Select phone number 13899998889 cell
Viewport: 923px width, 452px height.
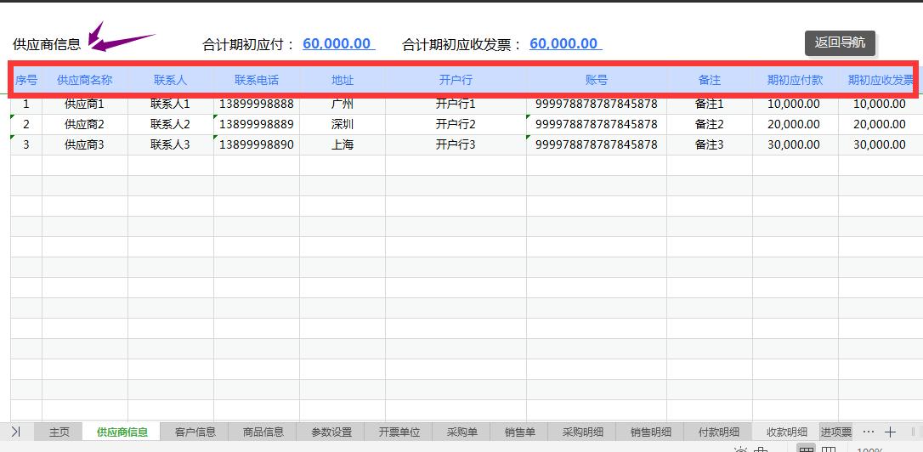pyautogui.click(x=257, y=124)
